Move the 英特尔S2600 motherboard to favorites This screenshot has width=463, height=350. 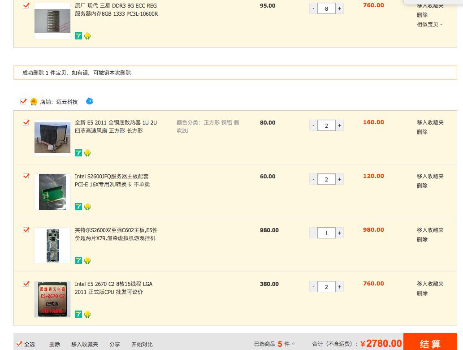coord(430,230)
